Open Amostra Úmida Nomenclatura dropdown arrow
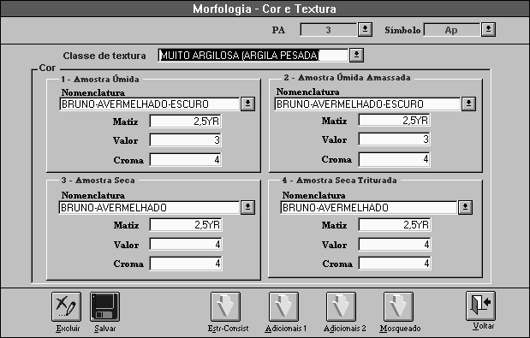Screen dimensions: 530x338 [x=247, y=104]
